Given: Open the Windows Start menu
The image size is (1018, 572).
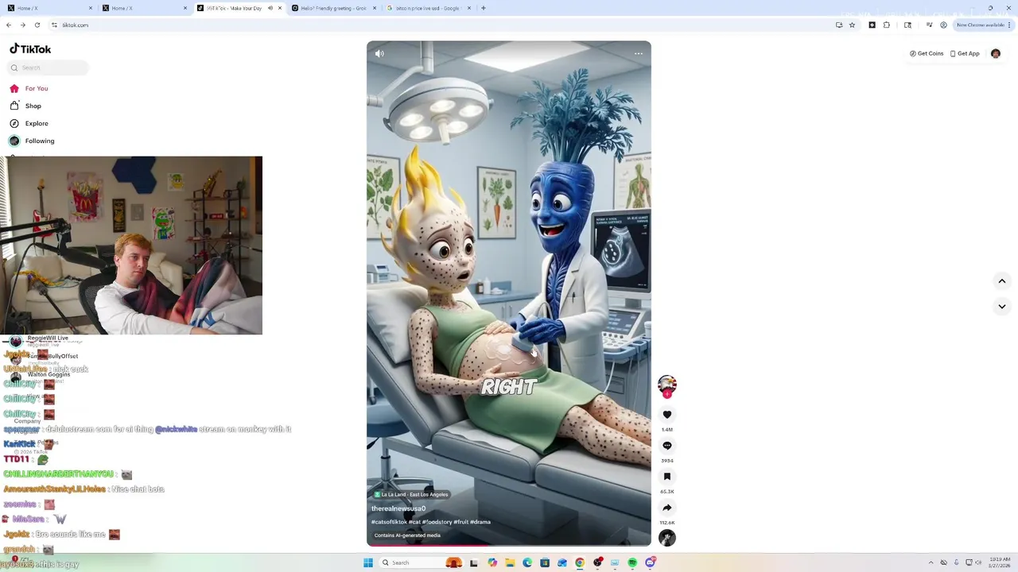Looking at the screenshot, I should 367,562.
